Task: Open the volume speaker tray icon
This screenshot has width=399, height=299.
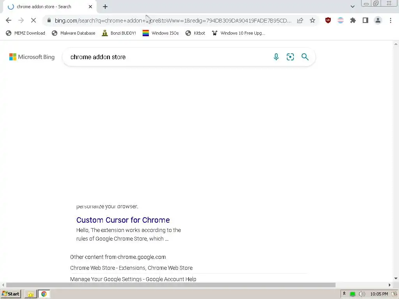Action: [362, 294]
